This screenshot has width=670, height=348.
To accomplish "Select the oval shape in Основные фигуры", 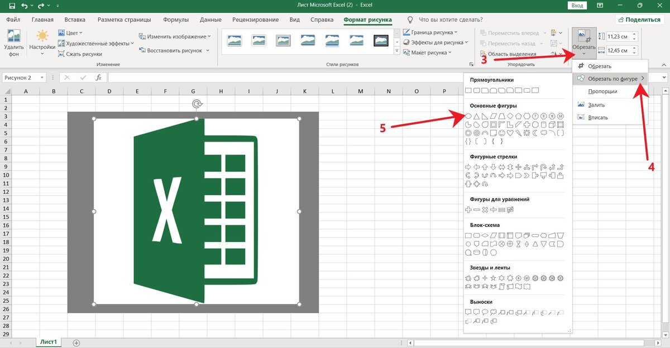I will pos(468,115).
